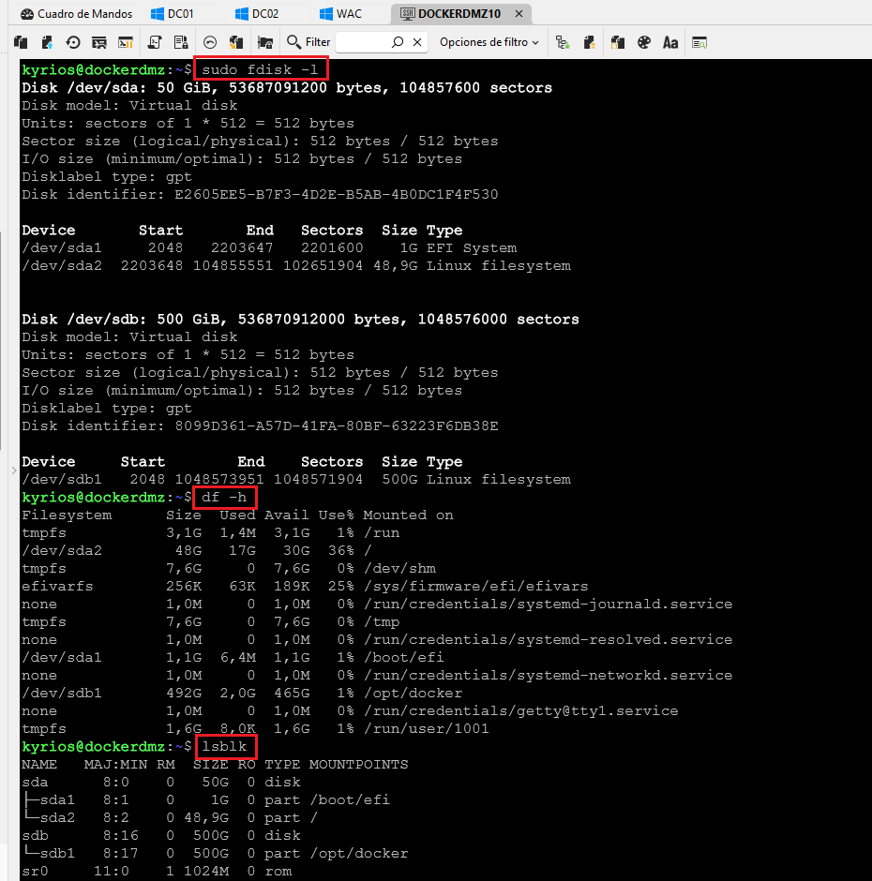Click the 'efivarfs' filesystem entry

[57, 586]
